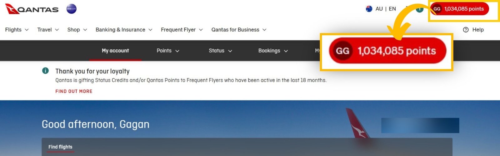Click the Australian flag icon
This screenshot has height=156, width=500.
[369, 9]
